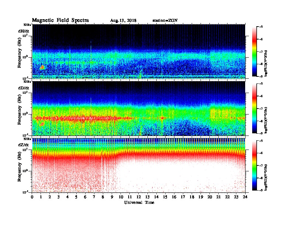The image size is (292, 226).
Task: Click the "dH/dt" panel label
Action: point(24,31)
